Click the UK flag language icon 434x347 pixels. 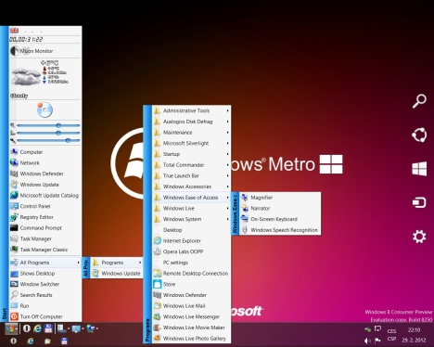point(14,31)
